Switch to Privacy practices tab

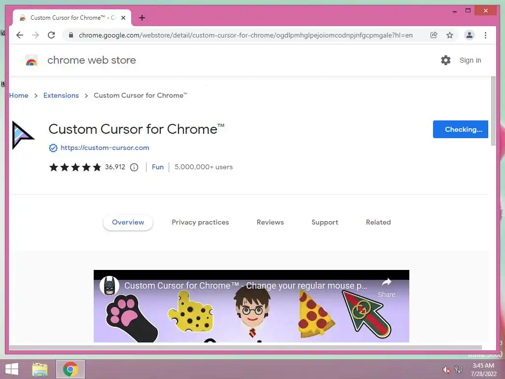[x=200, y=223]
